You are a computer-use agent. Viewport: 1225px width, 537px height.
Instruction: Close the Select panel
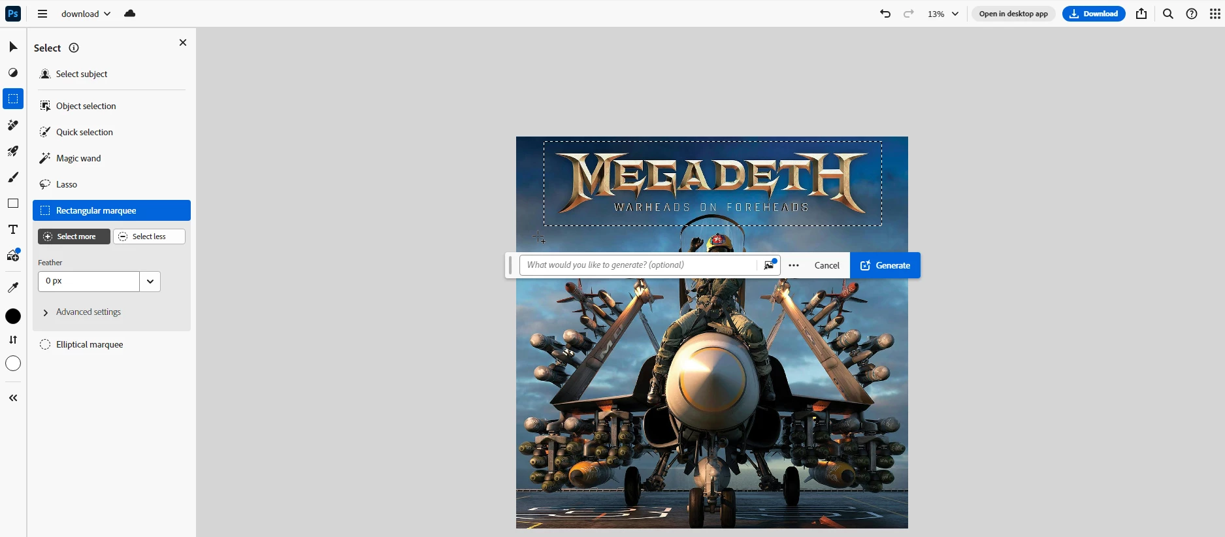(x=183, y=42)
